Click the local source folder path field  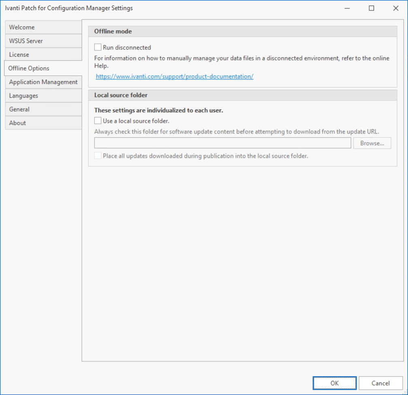point(222,143)
